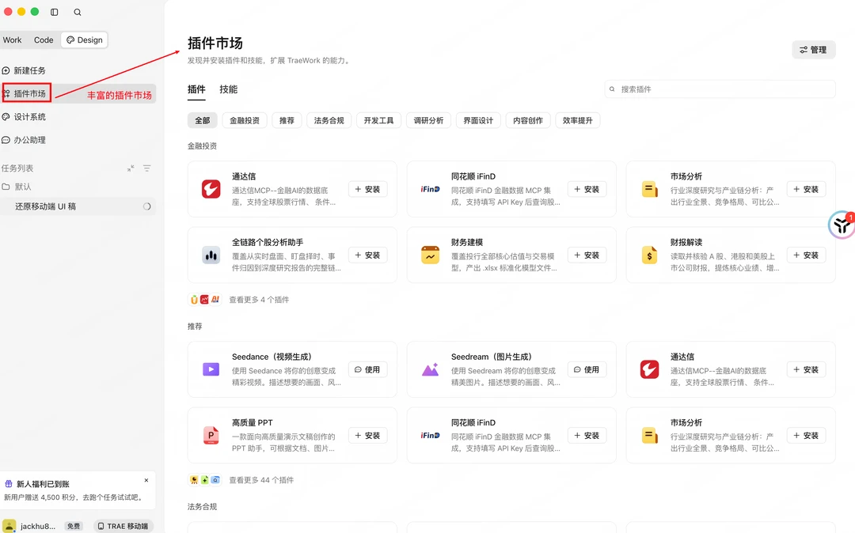Open the search magnifier in title bar

[x=78, y=12]
